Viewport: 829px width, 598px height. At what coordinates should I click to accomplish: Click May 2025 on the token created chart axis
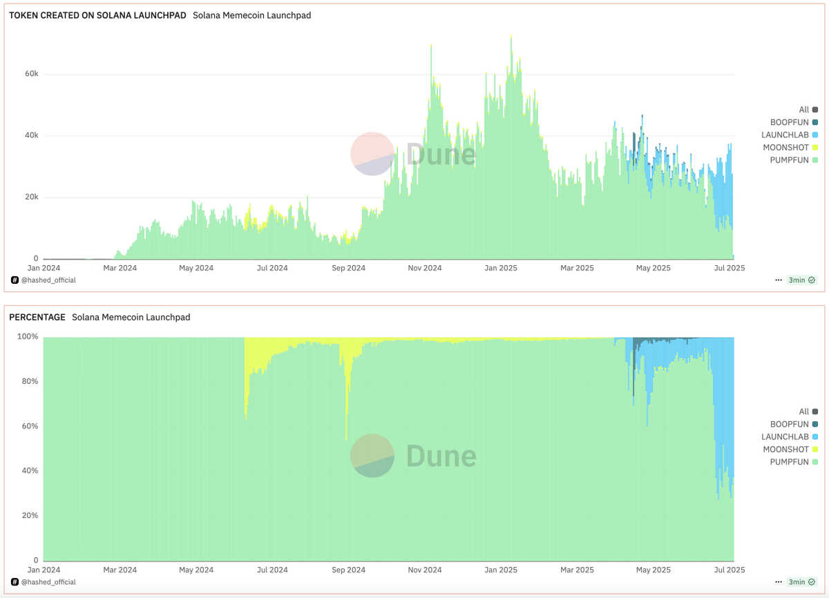pos(653,268)
